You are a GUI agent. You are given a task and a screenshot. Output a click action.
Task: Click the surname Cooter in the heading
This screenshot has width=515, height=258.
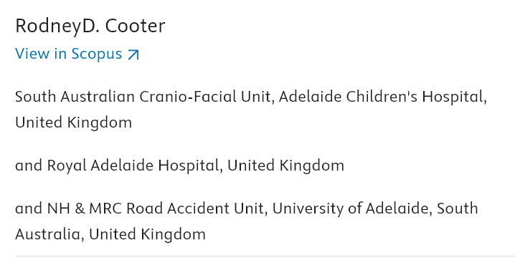(x=135, y=26)
